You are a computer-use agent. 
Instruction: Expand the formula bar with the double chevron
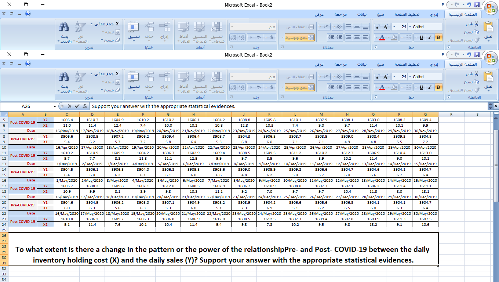click(496, 106)
